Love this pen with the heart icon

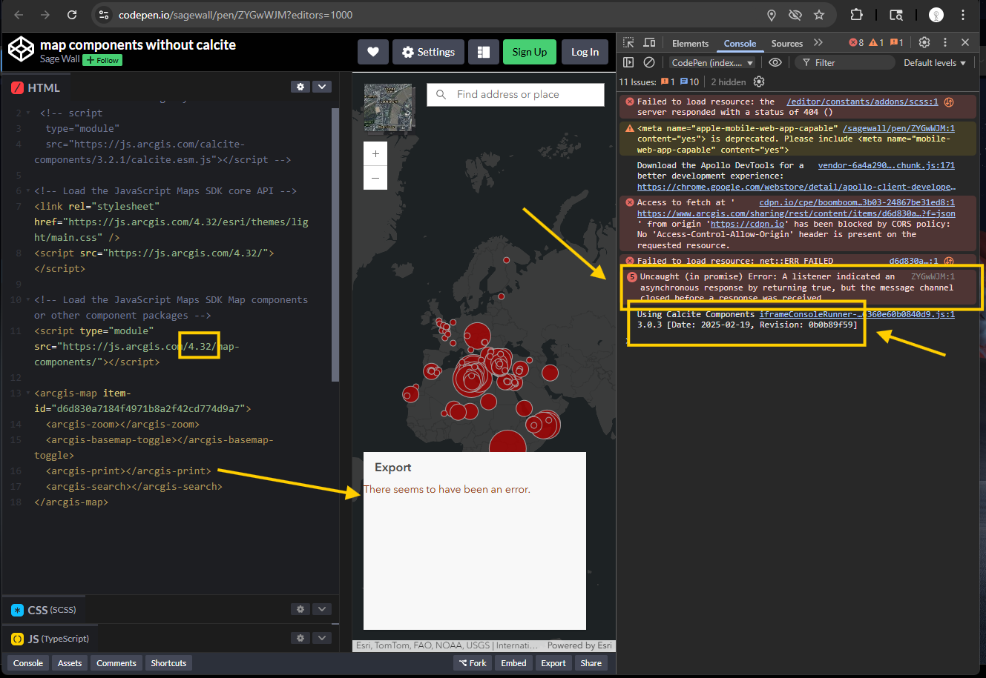[x=373, y=52]
